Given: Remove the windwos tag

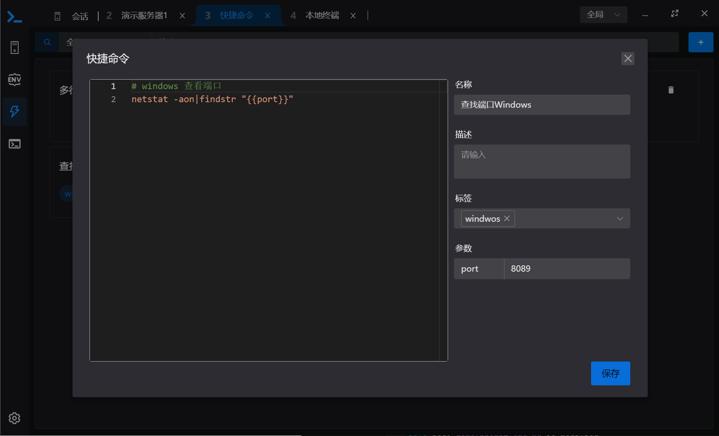Looking at the screenshot, I should (x=507, y=219).
